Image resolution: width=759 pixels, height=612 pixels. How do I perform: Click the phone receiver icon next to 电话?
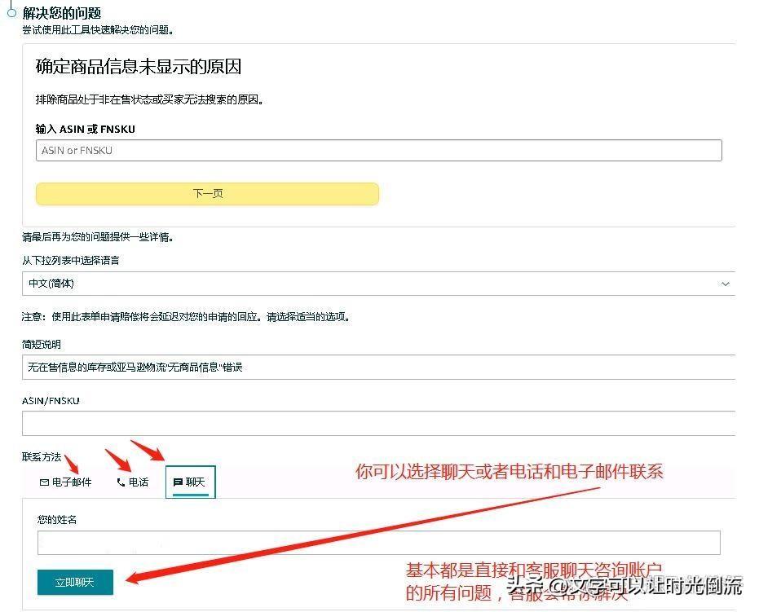[121, 482]
